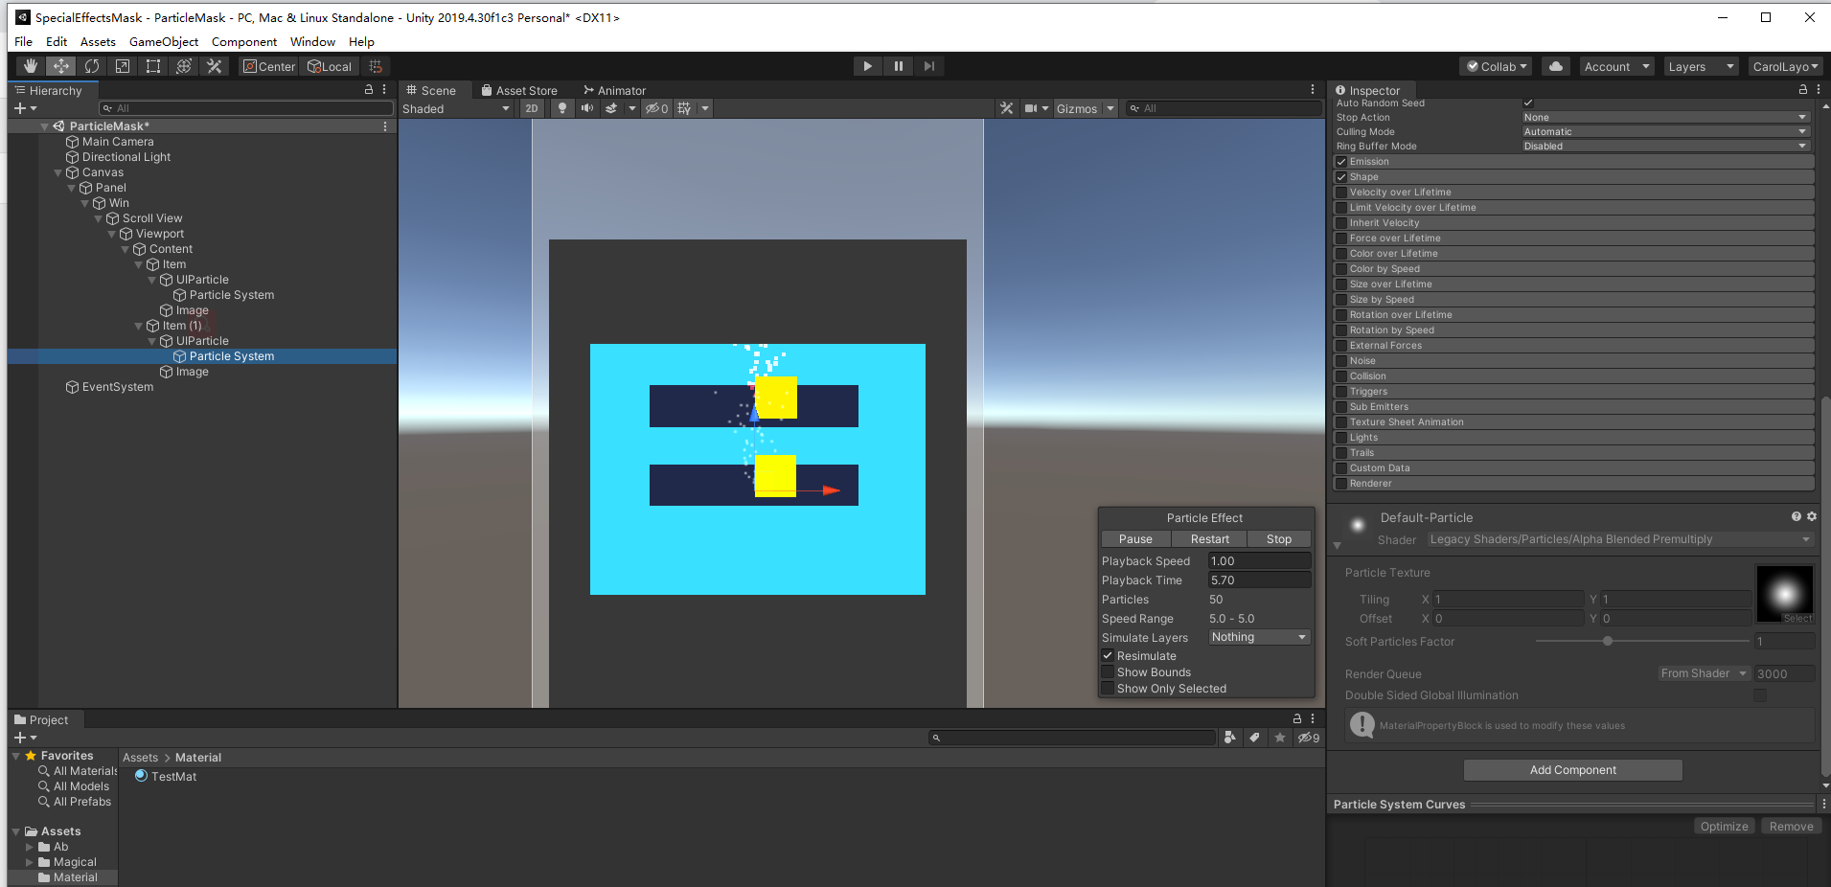Search project assets by label icon
1831x887 pixels.
click(x=1254, y=737)
